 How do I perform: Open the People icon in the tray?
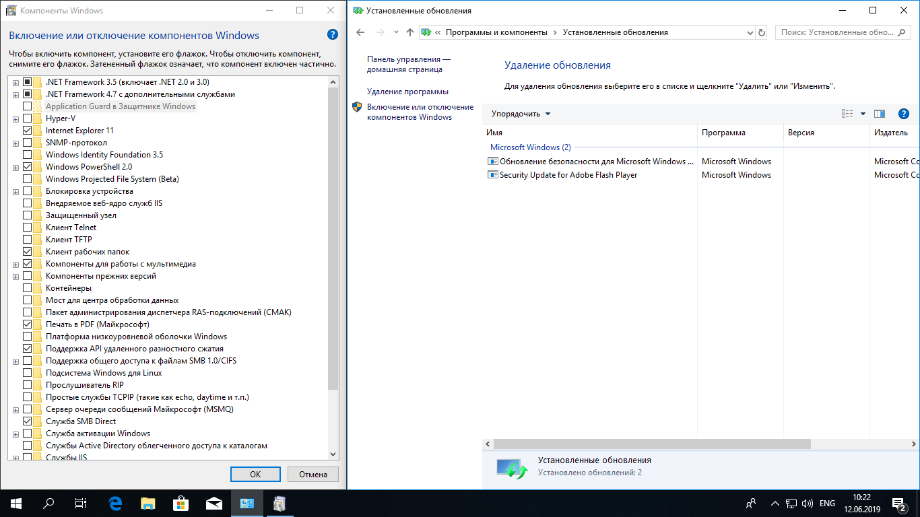[750, 504]
